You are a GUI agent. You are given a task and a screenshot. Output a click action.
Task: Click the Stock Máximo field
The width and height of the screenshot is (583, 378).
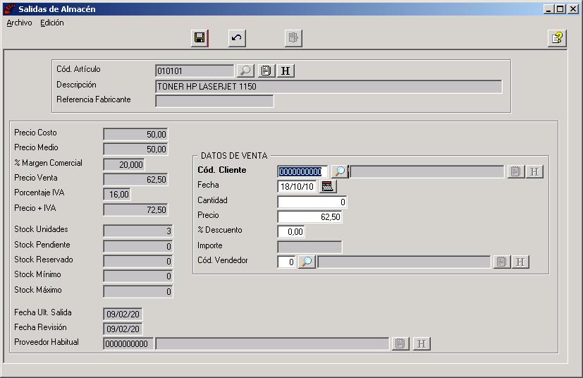[x=138, y=291]
